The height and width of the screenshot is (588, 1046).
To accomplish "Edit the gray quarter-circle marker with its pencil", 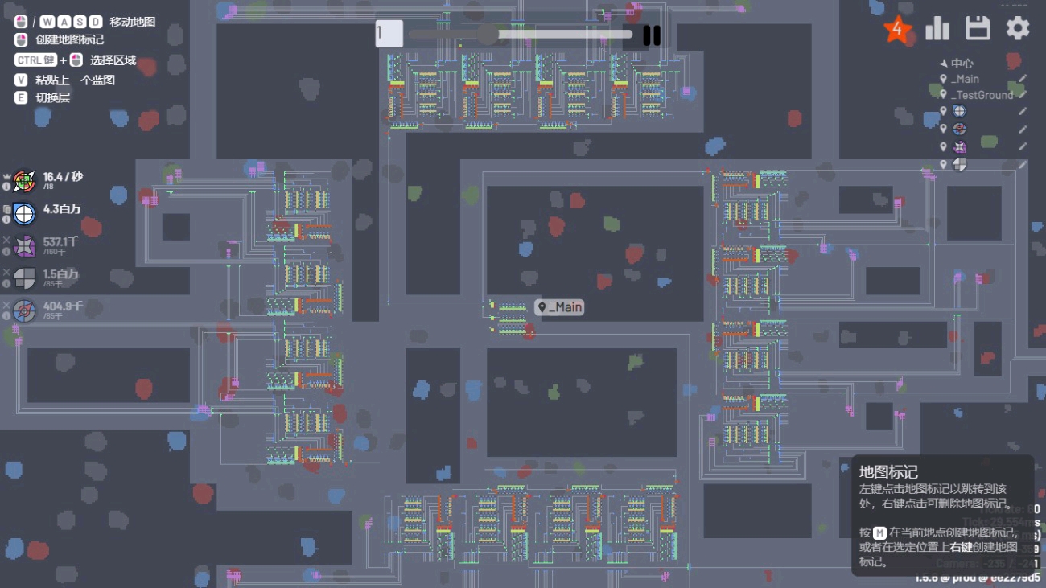I will (x=1023, y=165).
